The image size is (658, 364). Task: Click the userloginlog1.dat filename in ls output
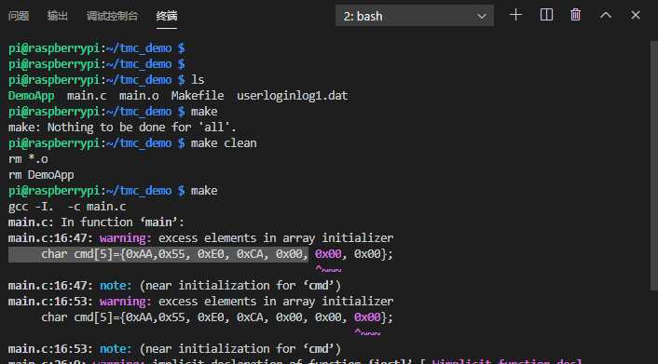(x=293, y=96)
